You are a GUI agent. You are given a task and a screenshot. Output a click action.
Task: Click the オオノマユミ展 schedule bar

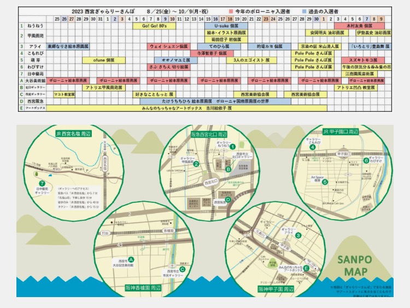[x=175, y=61]
